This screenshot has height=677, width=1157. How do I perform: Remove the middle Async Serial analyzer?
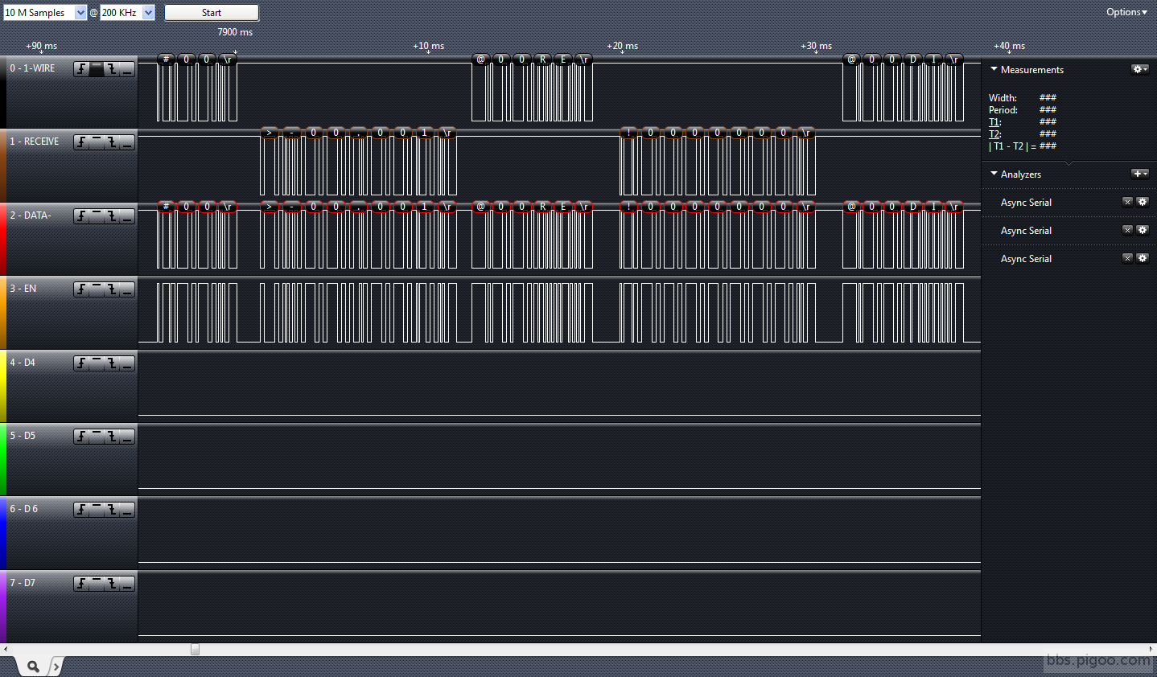tap(1127, 230)
